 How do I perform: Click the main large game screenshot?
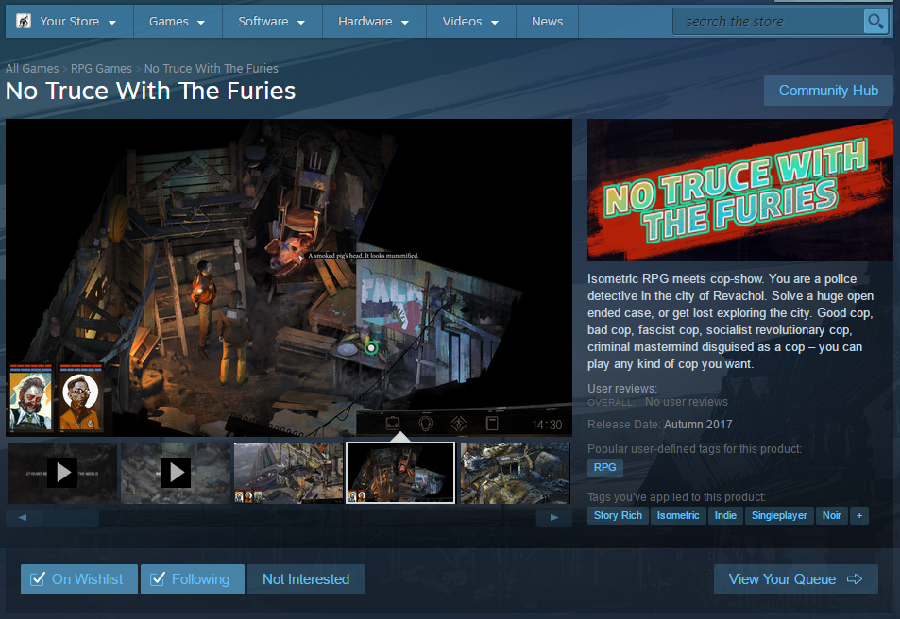point(289,277)
